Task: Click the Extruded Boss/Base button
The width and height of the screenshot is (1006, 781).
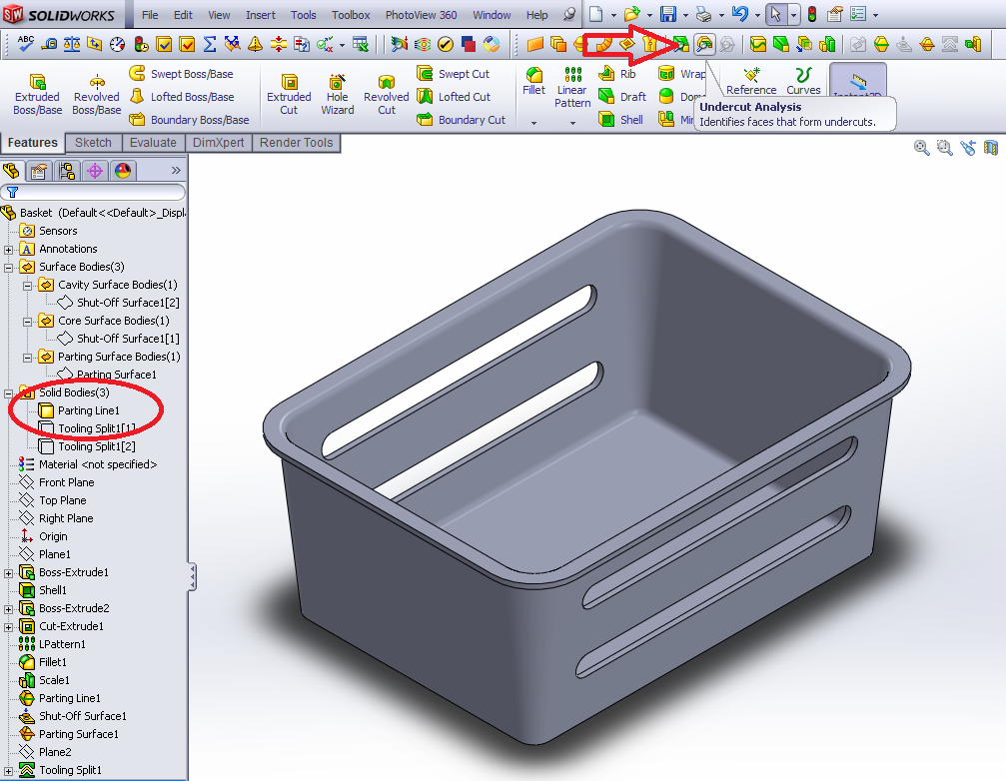Action: click(x=37, y=94)
